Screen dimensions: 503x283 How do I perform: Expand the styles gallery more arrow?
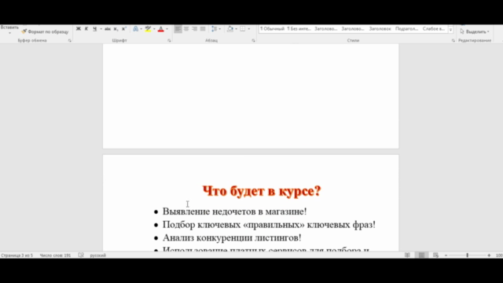point(450,30)
